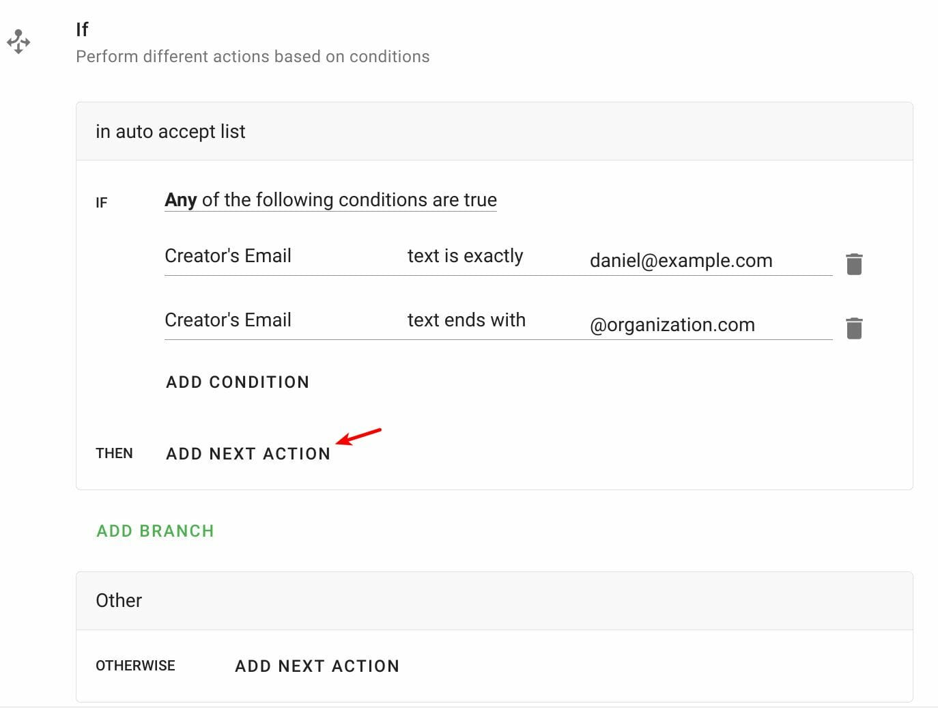Click the 'If' step title
The image size is (938, 708).
tap(82, 30)
